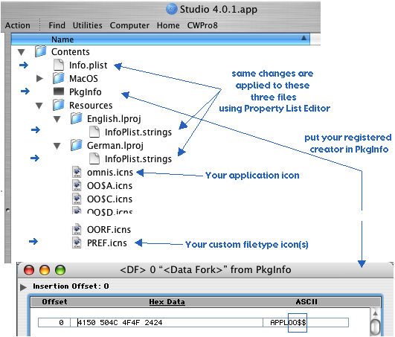The width and height of the screenshot is (395, 337).
Task: Collapse the Resources folder
Action: pos(39,106)
